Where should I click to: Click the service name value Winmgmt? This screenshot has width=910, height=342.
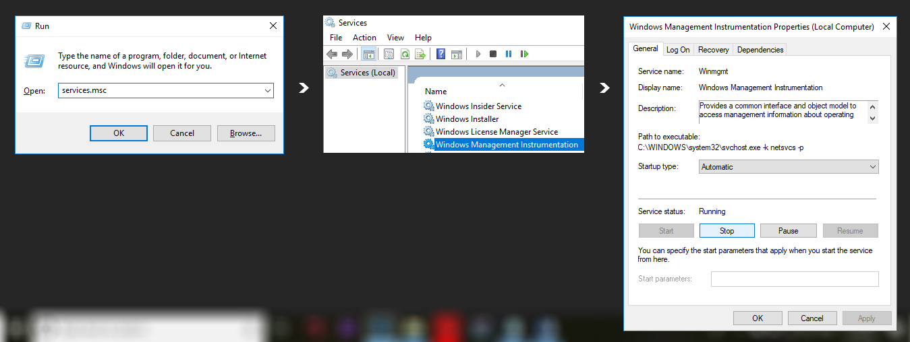click(714, 71)
